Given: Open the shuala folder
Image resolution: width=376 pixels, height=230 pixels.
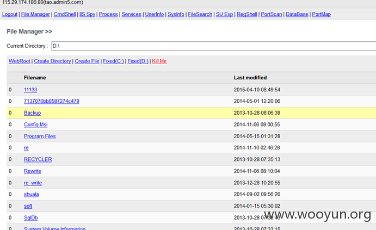Looking at the screenshot, I should click(x=32, y=194).
